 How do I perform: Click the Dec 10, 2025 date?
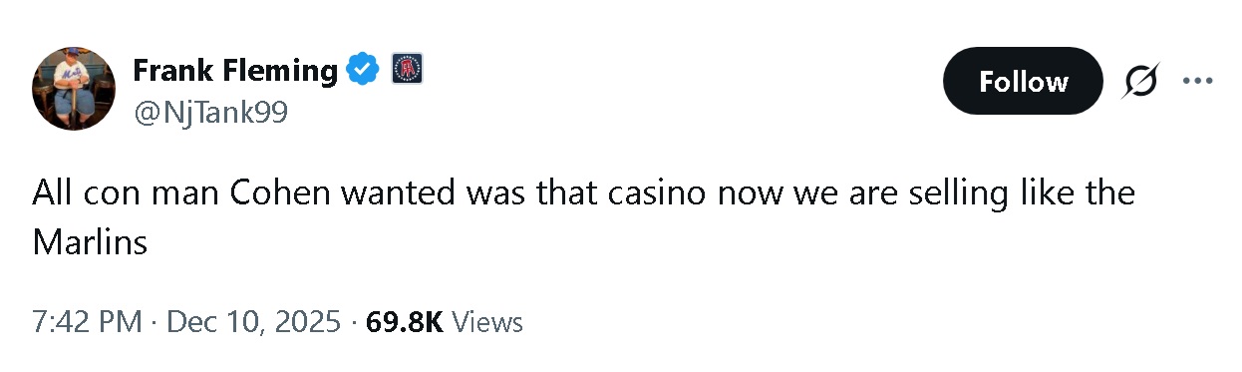[253, 322]
